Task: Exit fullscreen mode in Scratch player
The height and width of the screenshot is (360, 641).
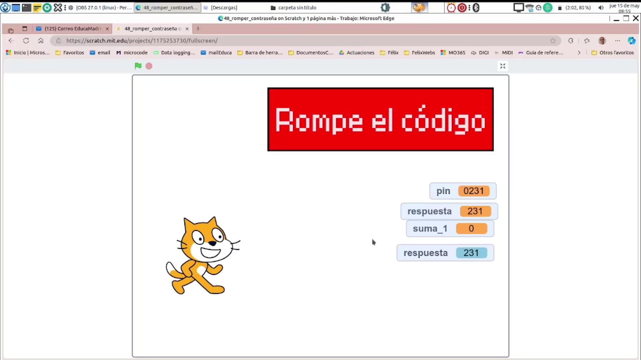Action: click(502, 66)
